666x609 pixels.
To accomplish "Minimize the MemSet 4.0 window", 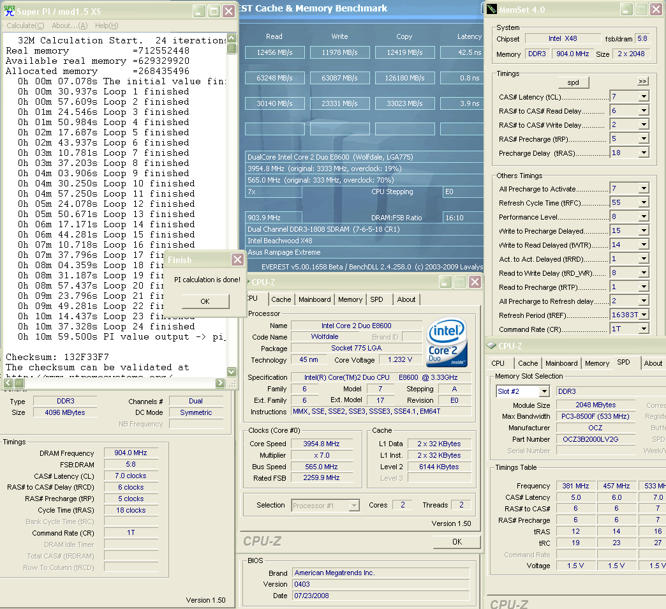I will [x=626, y=10].
